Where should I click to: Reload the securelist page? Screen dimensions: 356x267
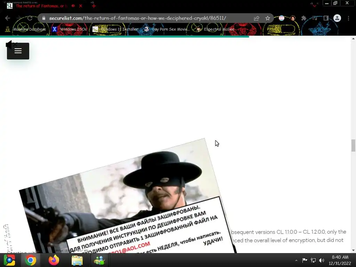pyautogui.click(x=30, y=18)
